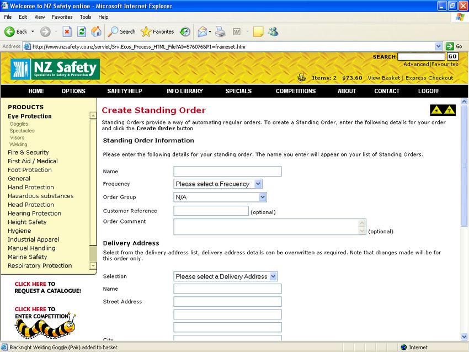Open the Favorites menu
Image resolution: width=469 pixels, height=352 pixels.
tap(62, 17)
